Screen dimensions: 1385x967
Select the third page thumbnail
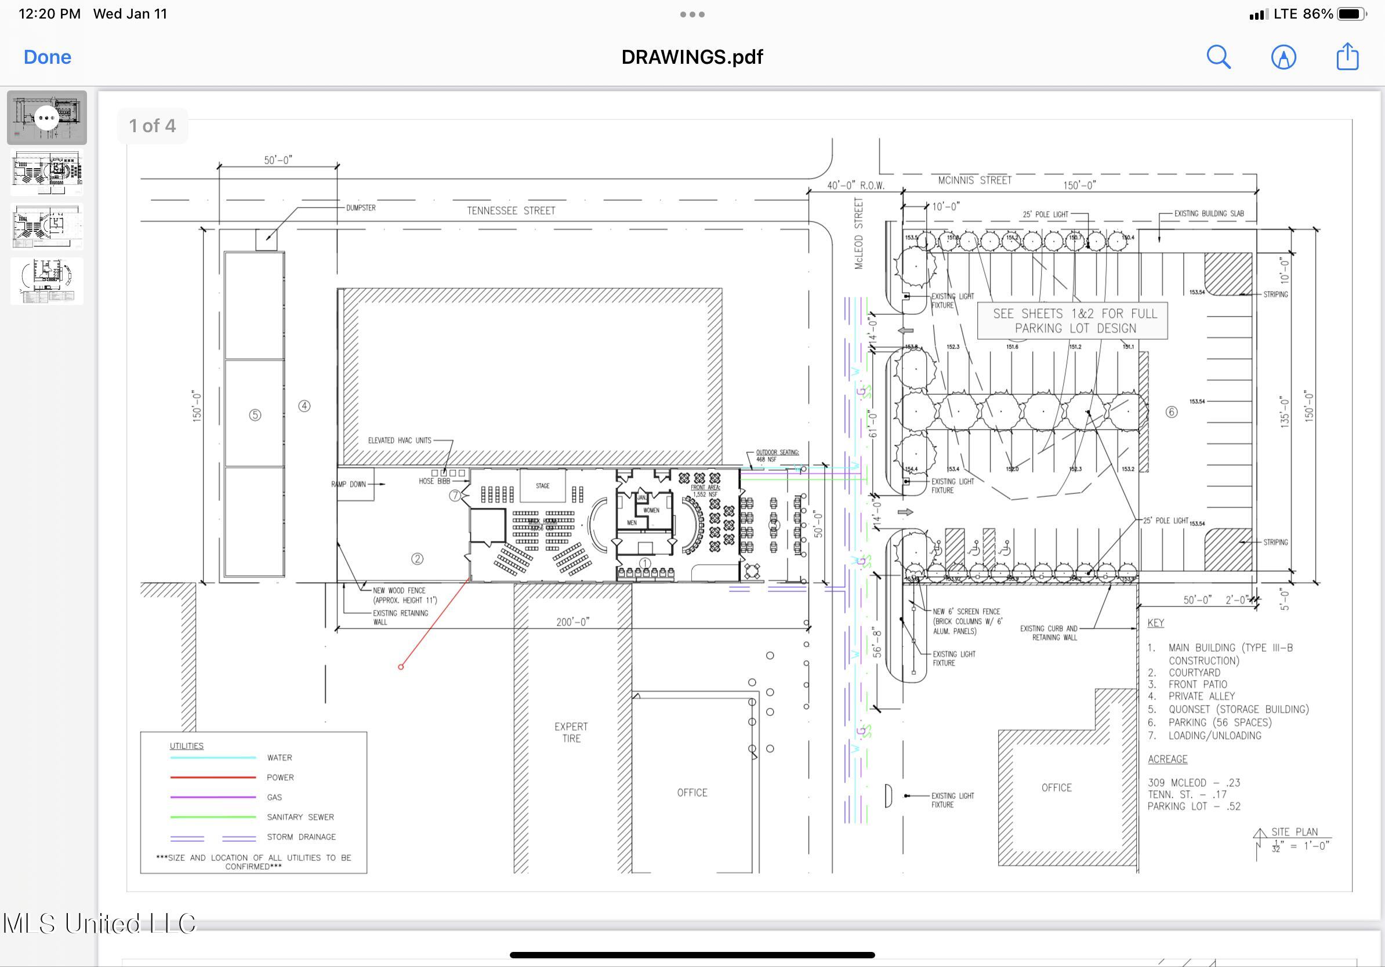point(46,227)
